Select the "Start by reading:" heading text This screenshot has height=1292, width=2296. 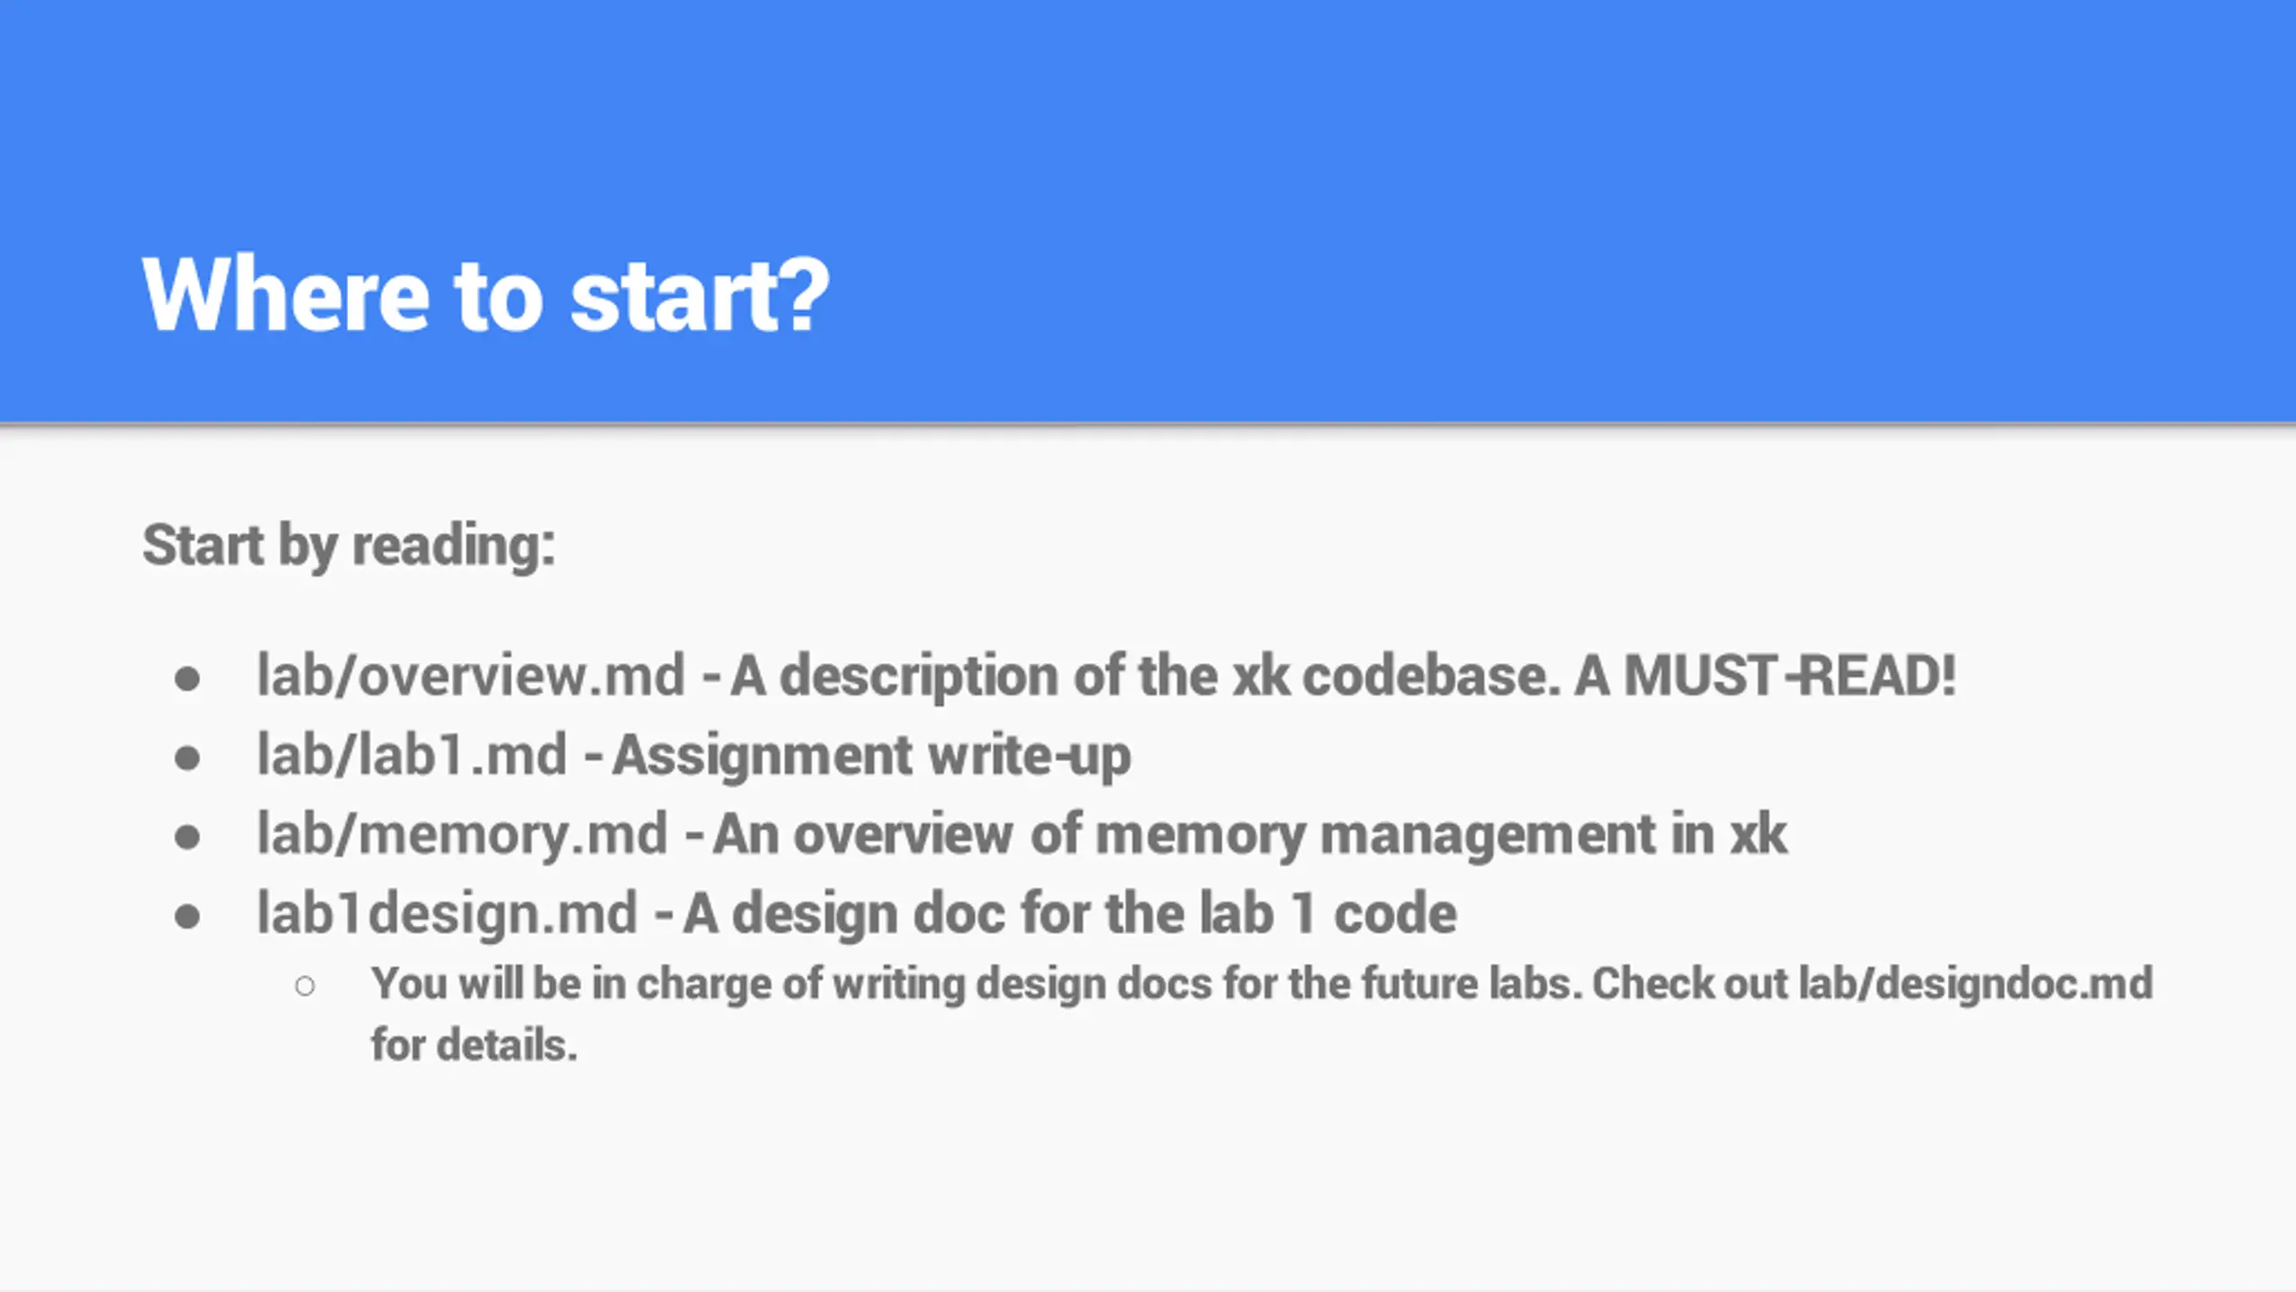pos(349,546)
